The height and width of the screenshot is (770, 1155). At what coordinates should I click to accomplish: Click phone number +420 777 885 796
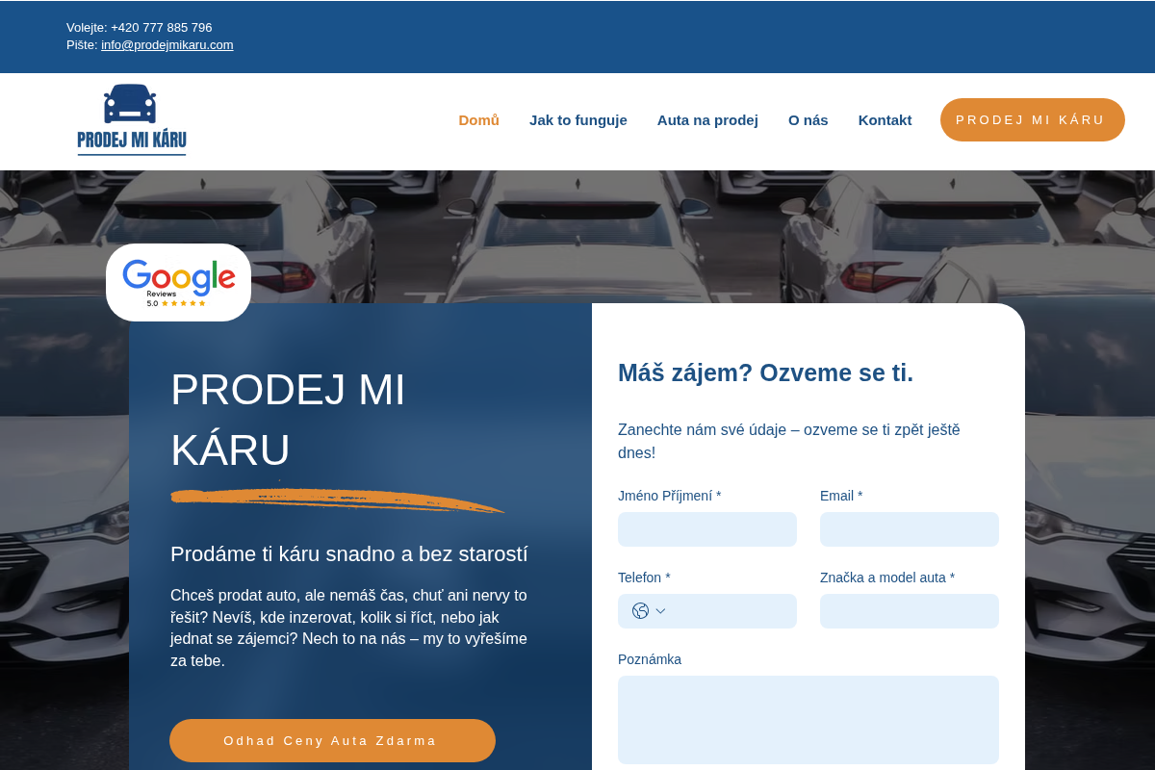[x=162, y=27]
